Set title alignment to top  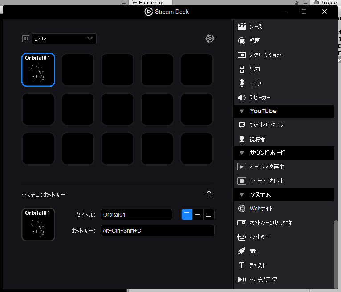(187, 215)
